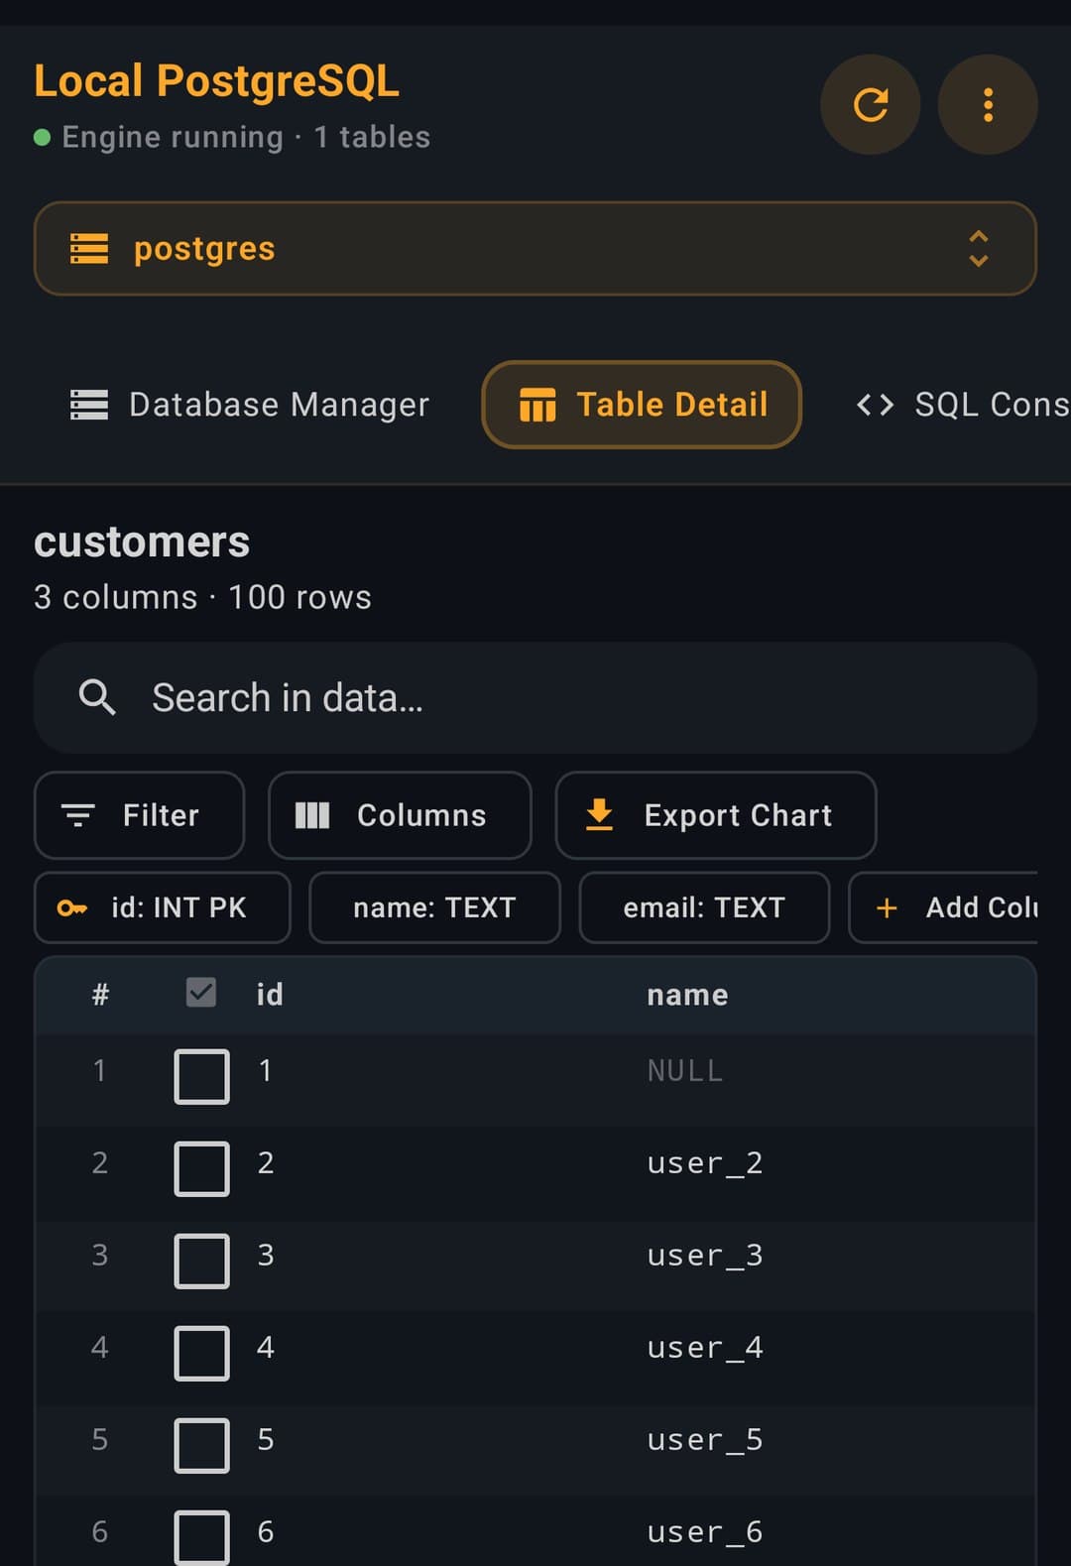
Task: Click the magnifying glass search icon
Action: point(97,697)
